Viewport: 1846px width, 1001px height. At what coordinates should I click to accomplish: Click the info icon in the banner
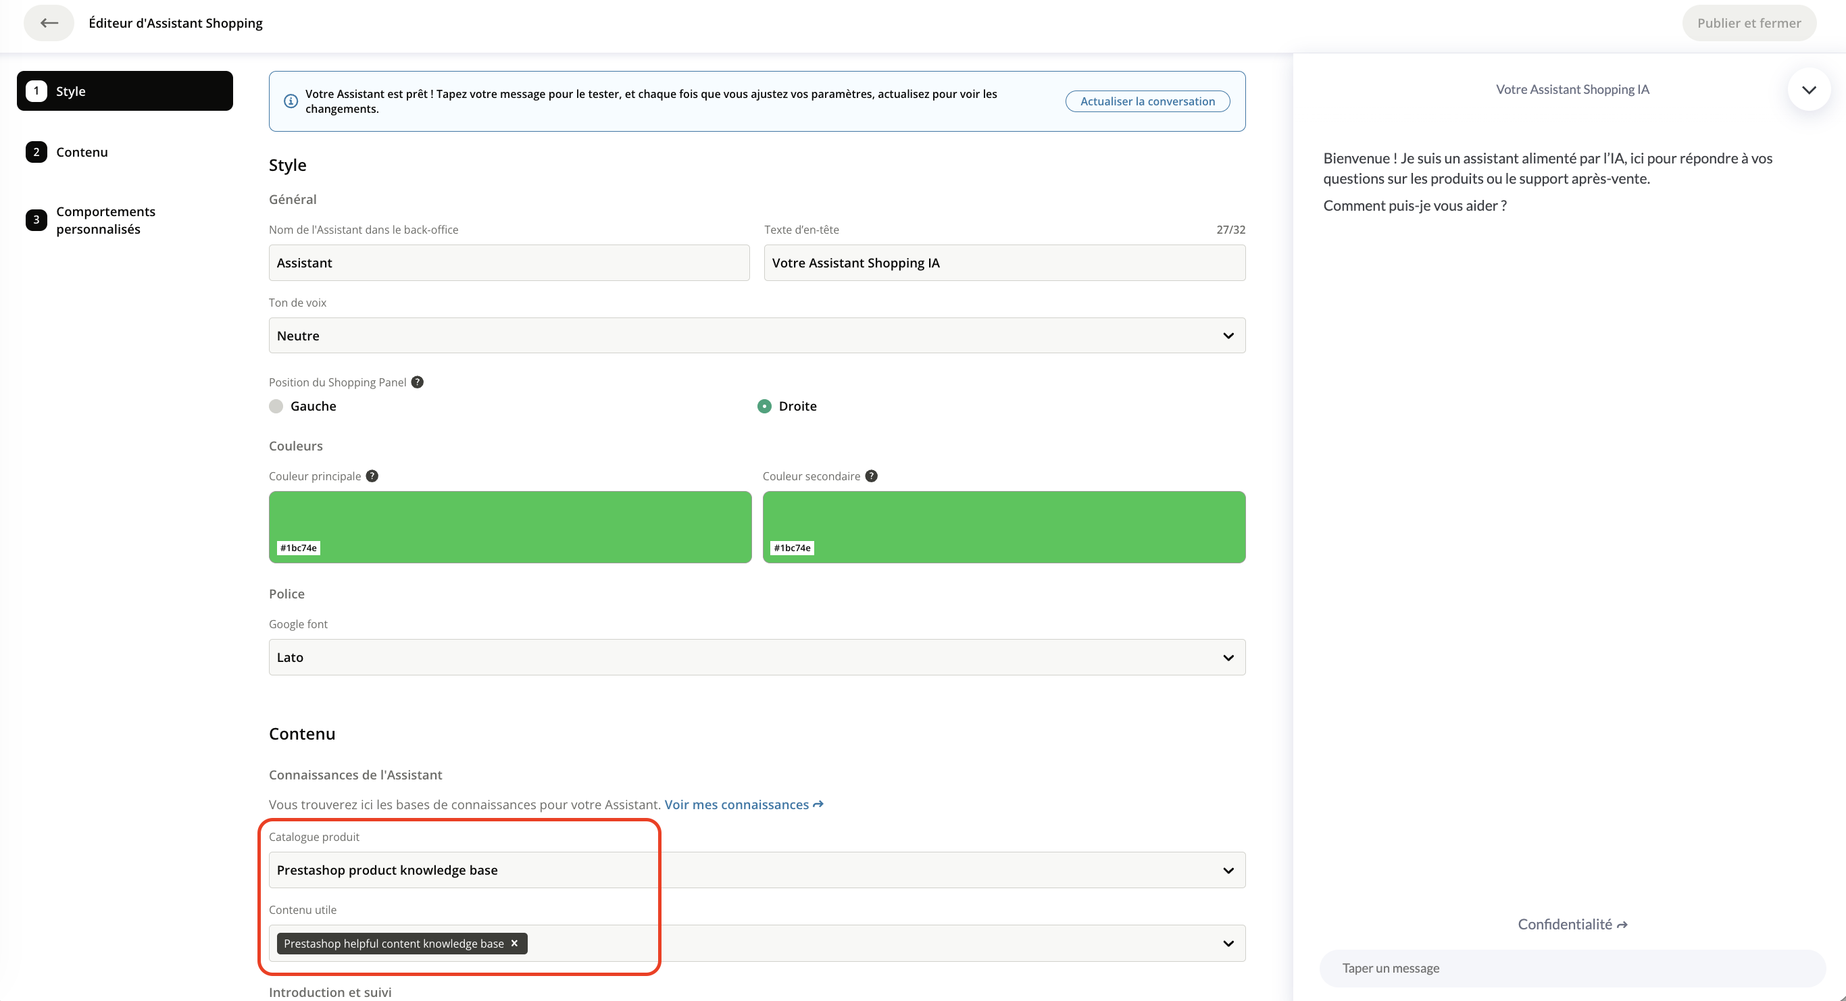[x=291, y=101]
